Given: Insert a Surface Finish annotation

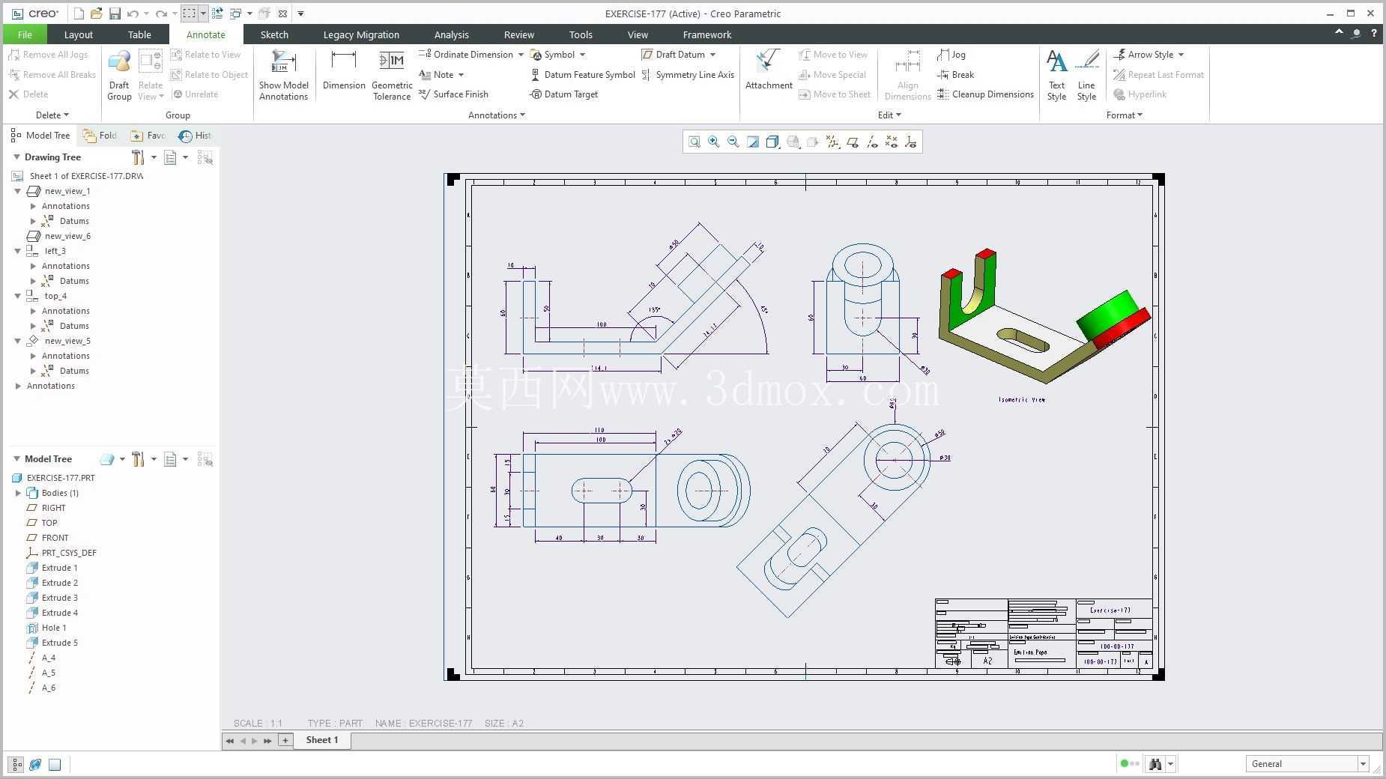Looking at the screenshot, I should (453, 94).
